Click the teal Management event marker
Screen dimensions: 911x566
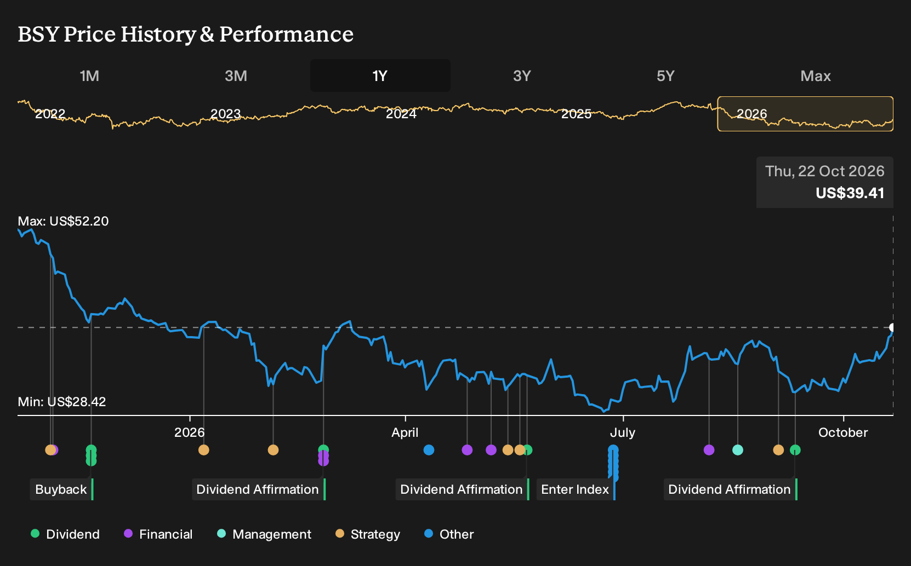[x=738, y=450]
